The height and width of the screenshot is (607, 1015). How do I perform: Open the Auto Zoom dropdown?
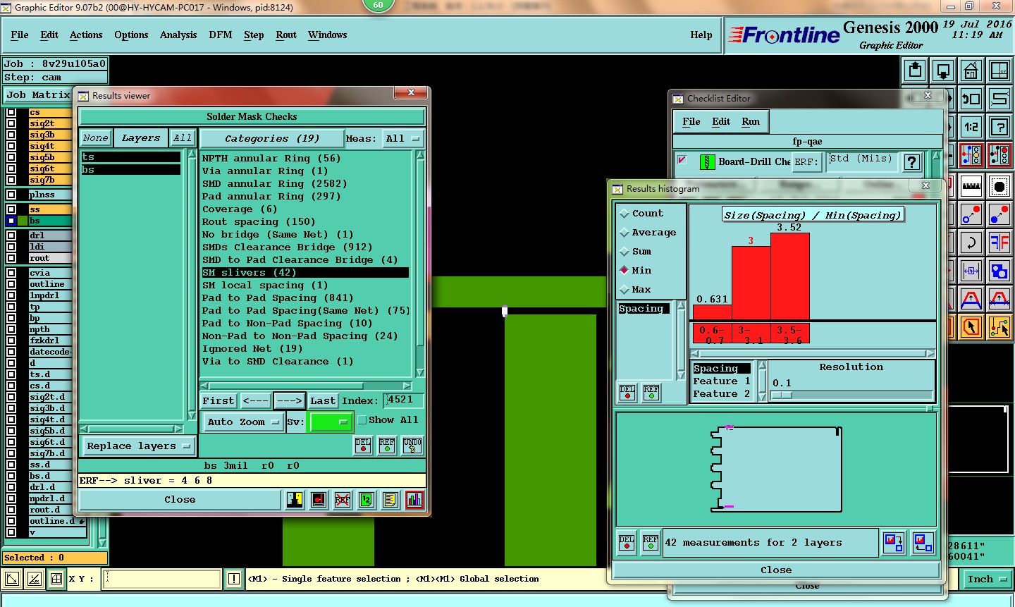click(242, 422)
